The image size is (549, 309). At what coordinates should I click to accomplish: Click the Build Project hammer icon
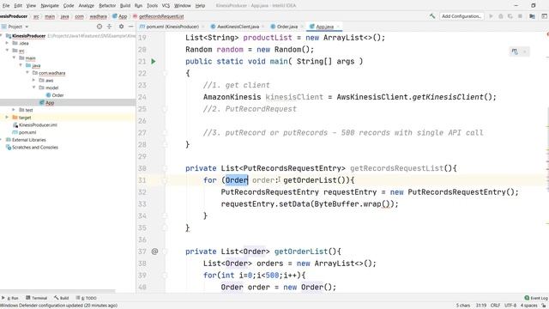(x=432, y=16)
